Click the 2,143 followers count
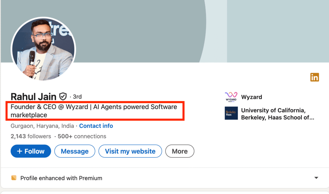This screenshot has width=329, height=194. (31, 136)
